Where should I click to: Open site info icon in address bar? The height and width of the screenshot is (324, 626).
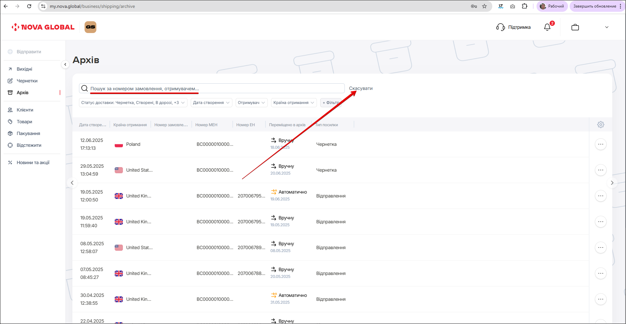click(x=43, y=6)
